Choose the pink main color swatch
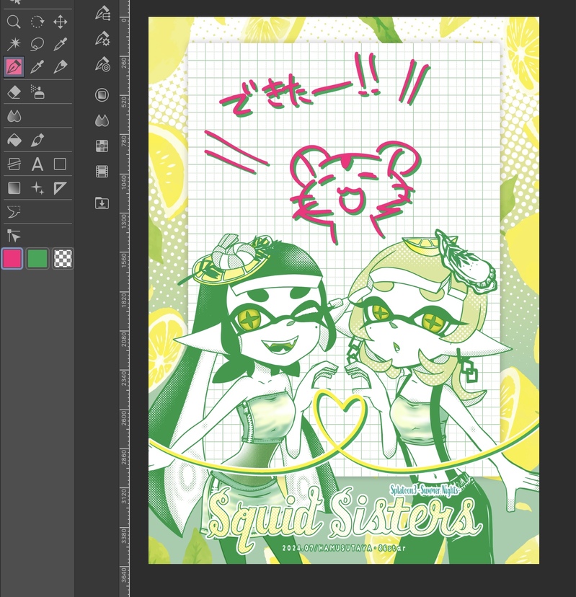This screenshot has width=576, height=597. point(12,259)
